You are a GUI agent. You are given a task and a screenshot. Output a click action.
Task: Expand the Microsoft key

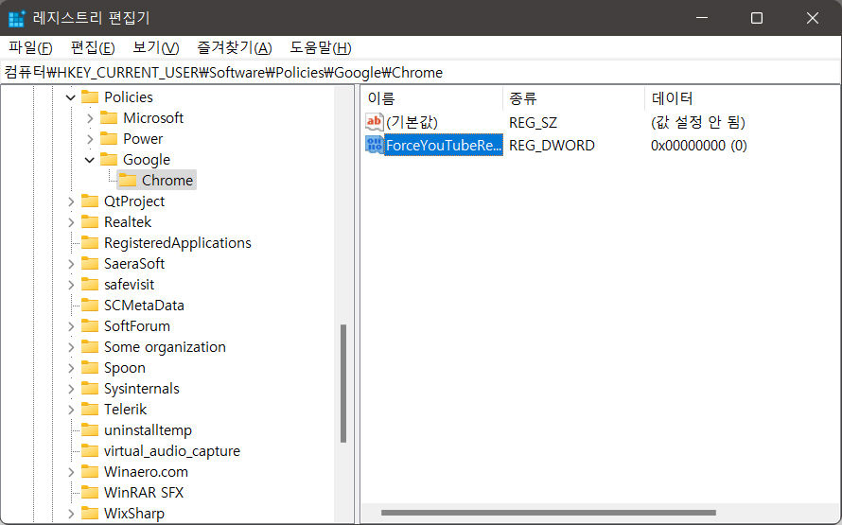coord(90,118)
